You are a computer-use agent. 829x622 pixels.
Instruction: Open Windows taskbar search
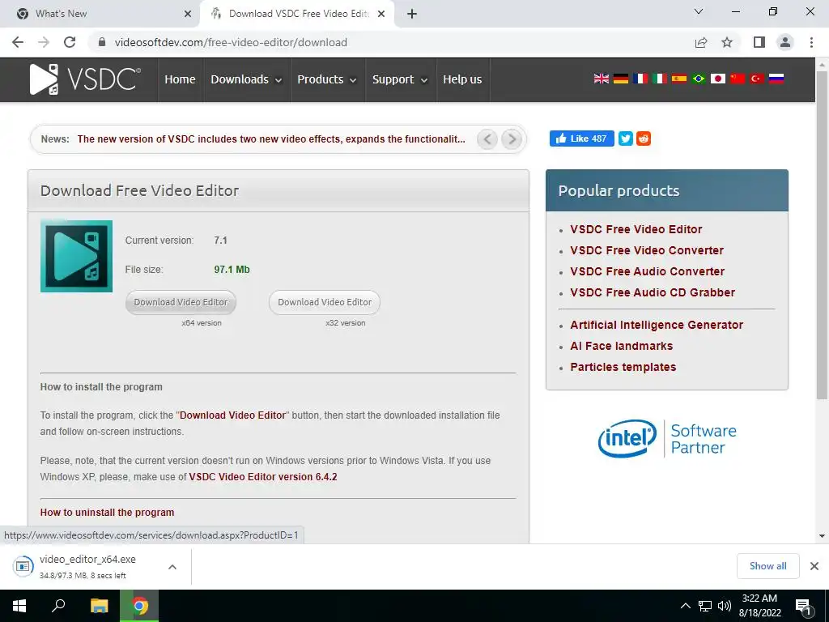pyautogui.click(x=58, y=606)
